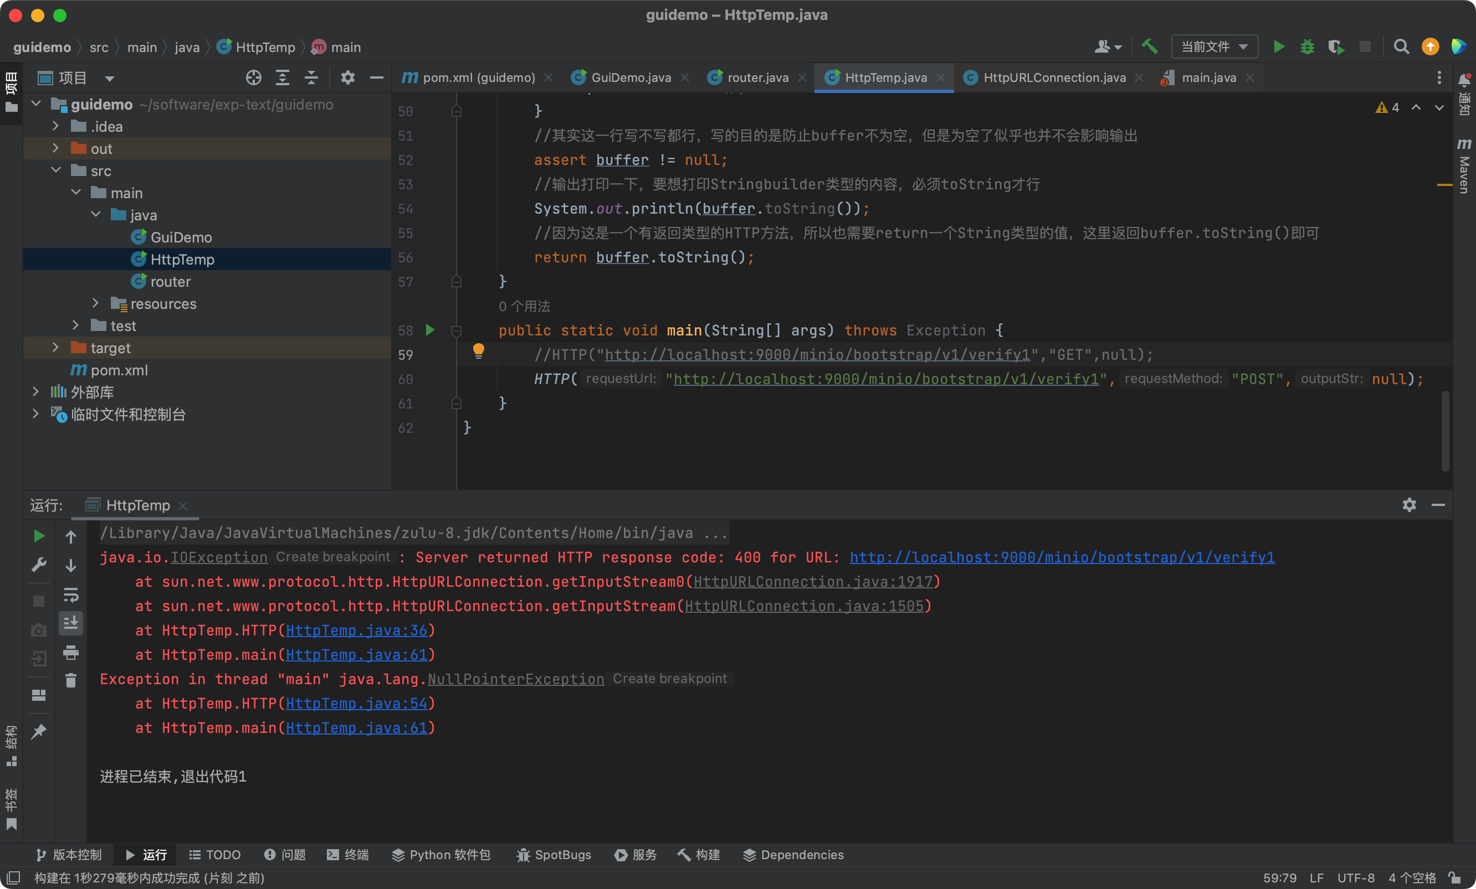Expand the target folder
The height and width of the screenshot is (889, 1476).
[x=56, y=348]
